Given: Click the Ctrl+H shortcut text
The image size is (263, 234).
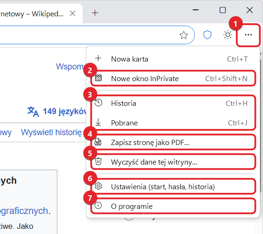Looking at the screenshot, I should 237,103.
